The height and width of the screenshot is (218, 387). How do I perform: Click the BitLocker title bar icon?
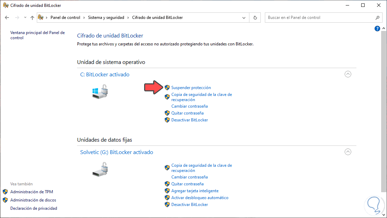(6, 5)
